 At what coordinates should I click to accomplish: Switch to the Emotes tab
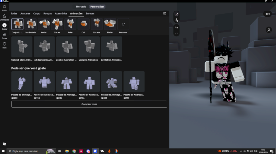(90, 13)
